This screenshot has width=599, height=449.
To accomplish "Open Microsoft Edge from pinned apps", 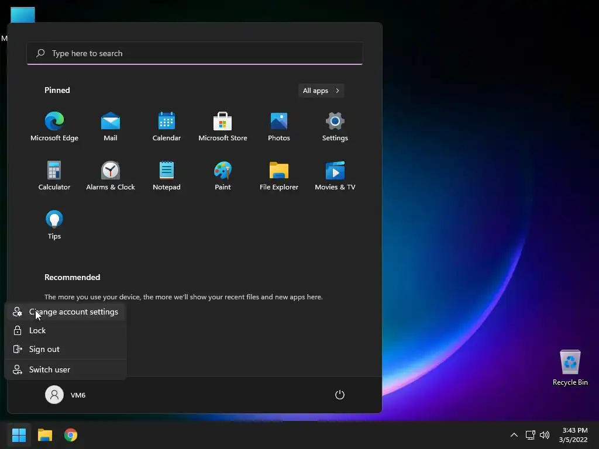I will coord(54,127).
